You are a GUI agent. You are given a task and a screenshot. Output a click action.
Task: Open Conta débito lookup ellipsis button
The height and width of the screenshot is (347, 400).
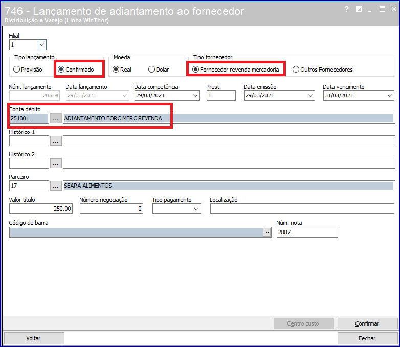56,118
